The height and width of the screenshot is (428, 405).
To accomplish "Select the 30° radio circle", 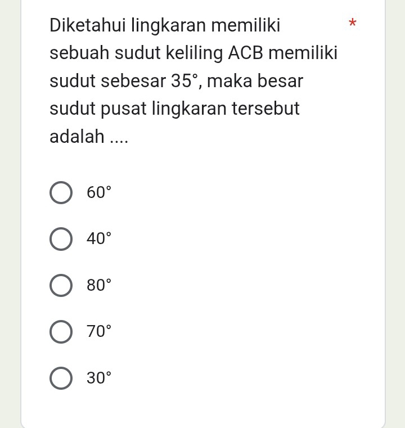I will (61, 378).
